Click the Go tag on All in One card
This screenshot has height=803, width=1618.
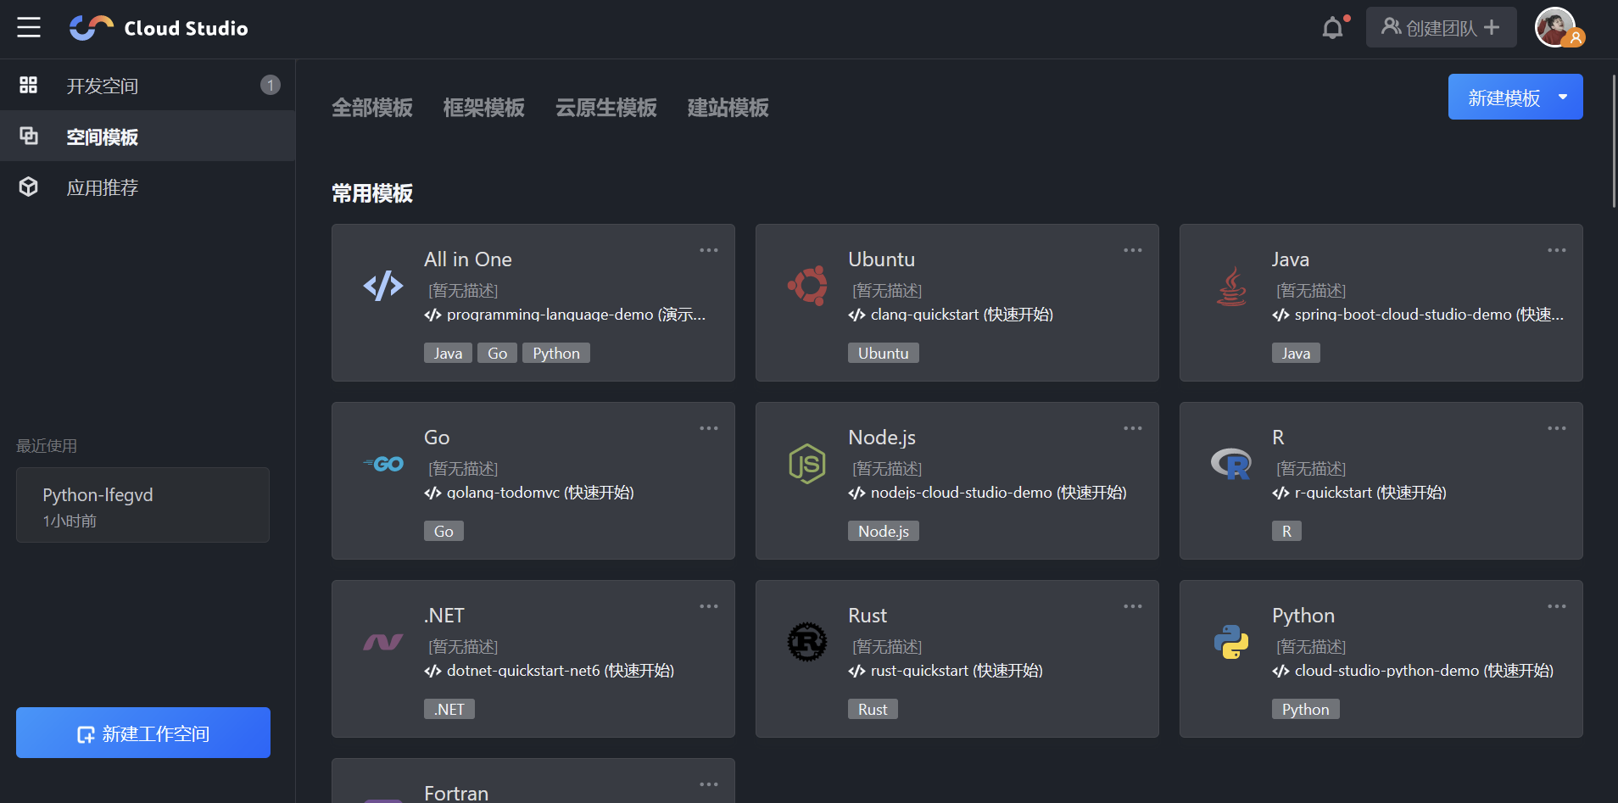497,353
